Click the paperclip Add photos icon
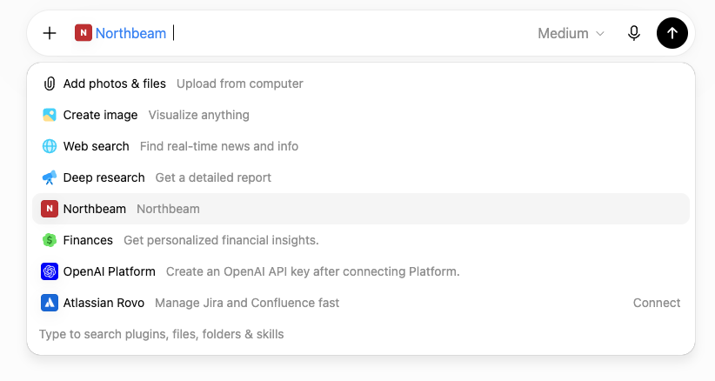715x381 pixels. (x=50, y=84)
